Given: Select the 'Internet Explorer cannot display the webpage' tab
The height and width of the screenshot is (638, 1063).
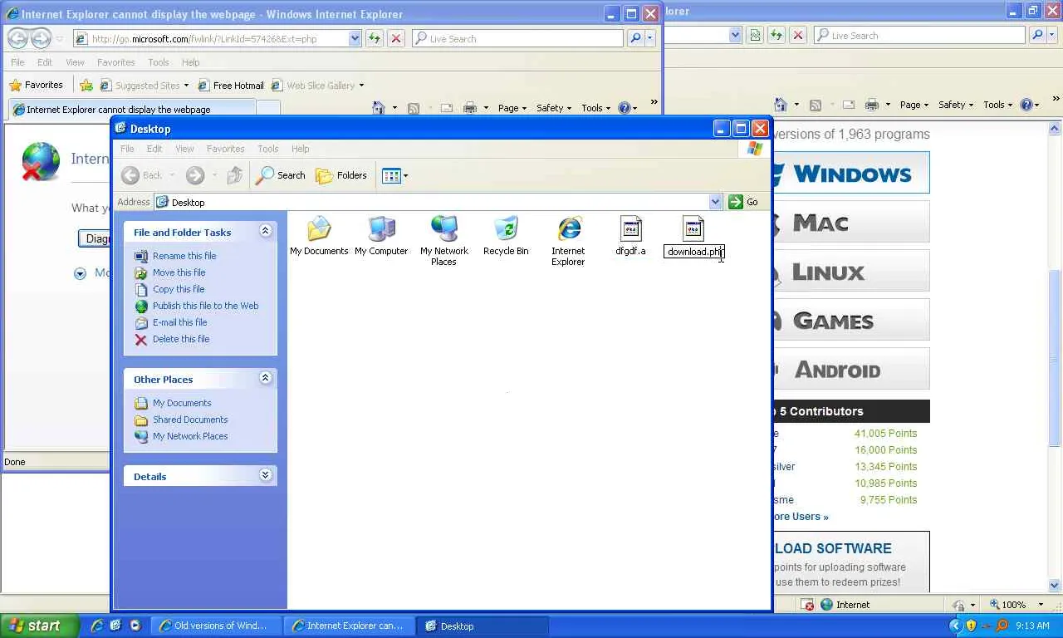Looking at the screenshot, I should click(131, 109).
